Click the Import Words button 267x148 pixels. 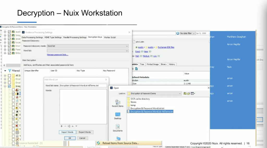coord(67,132)
